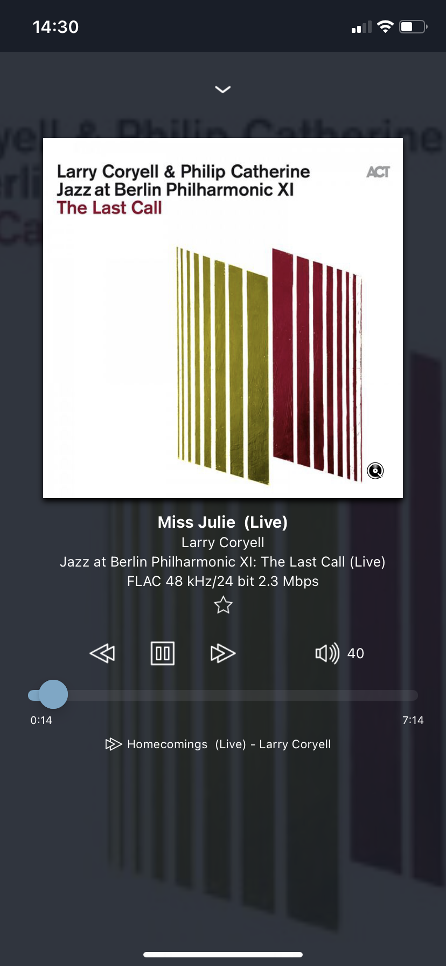Click the playback progress slider knob

(53, 694)
